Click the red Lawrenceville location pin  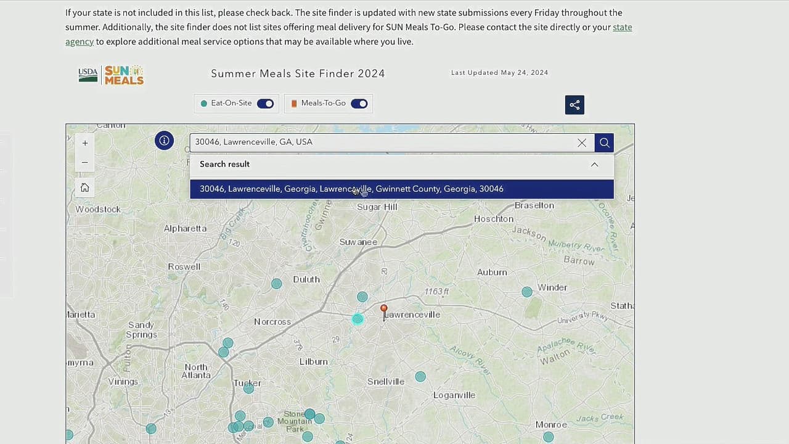pyautogui.click(x=384, y=309)
